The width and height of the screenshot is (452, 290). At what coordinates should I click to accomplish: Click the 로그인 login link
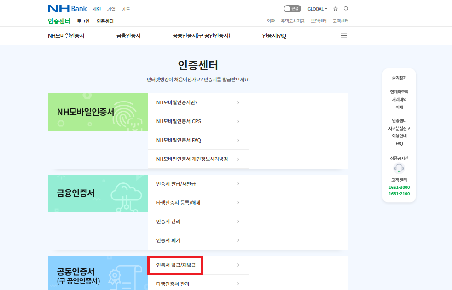tap(83, 21)
